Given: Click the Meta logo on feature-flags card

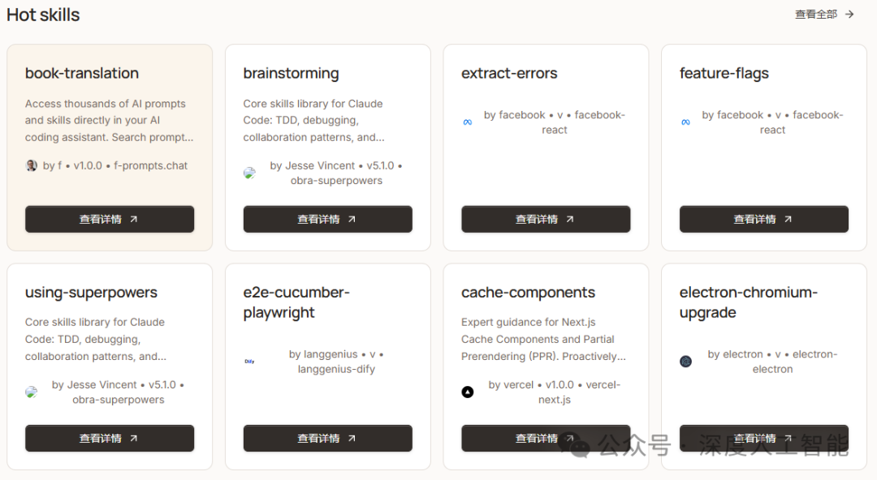Looking at the screenshot, I should pos(685,122).
